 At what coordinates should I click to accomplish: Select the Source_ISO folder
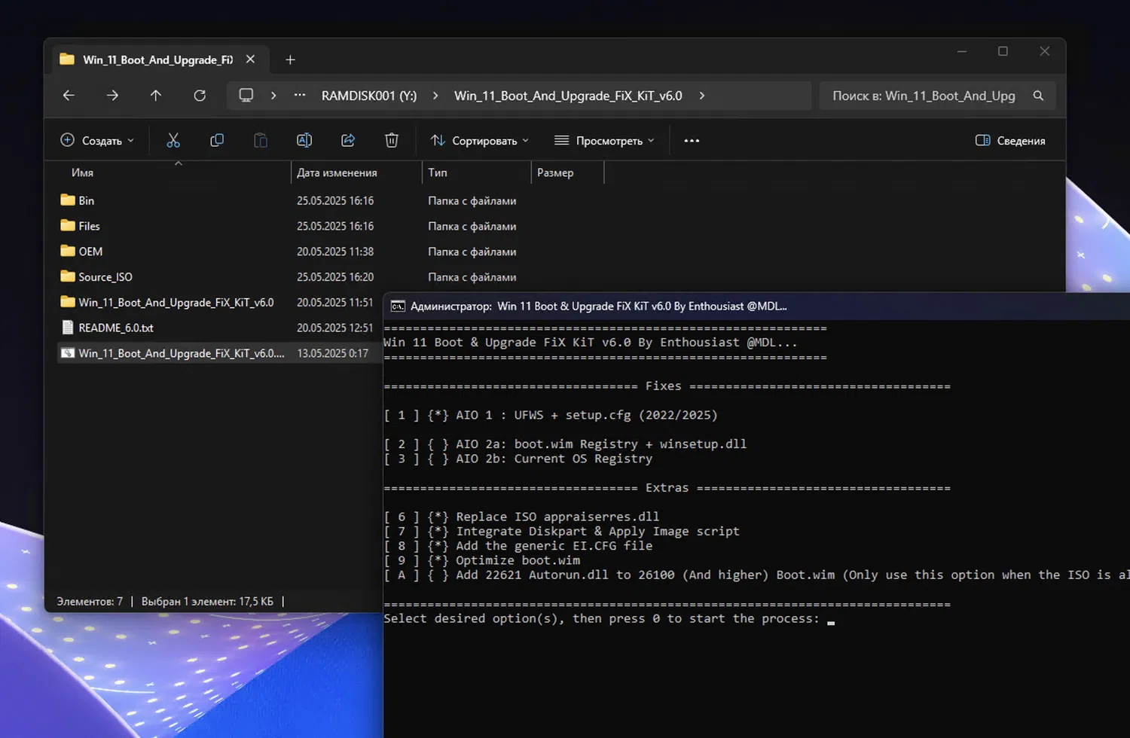[x=105, y=277]
